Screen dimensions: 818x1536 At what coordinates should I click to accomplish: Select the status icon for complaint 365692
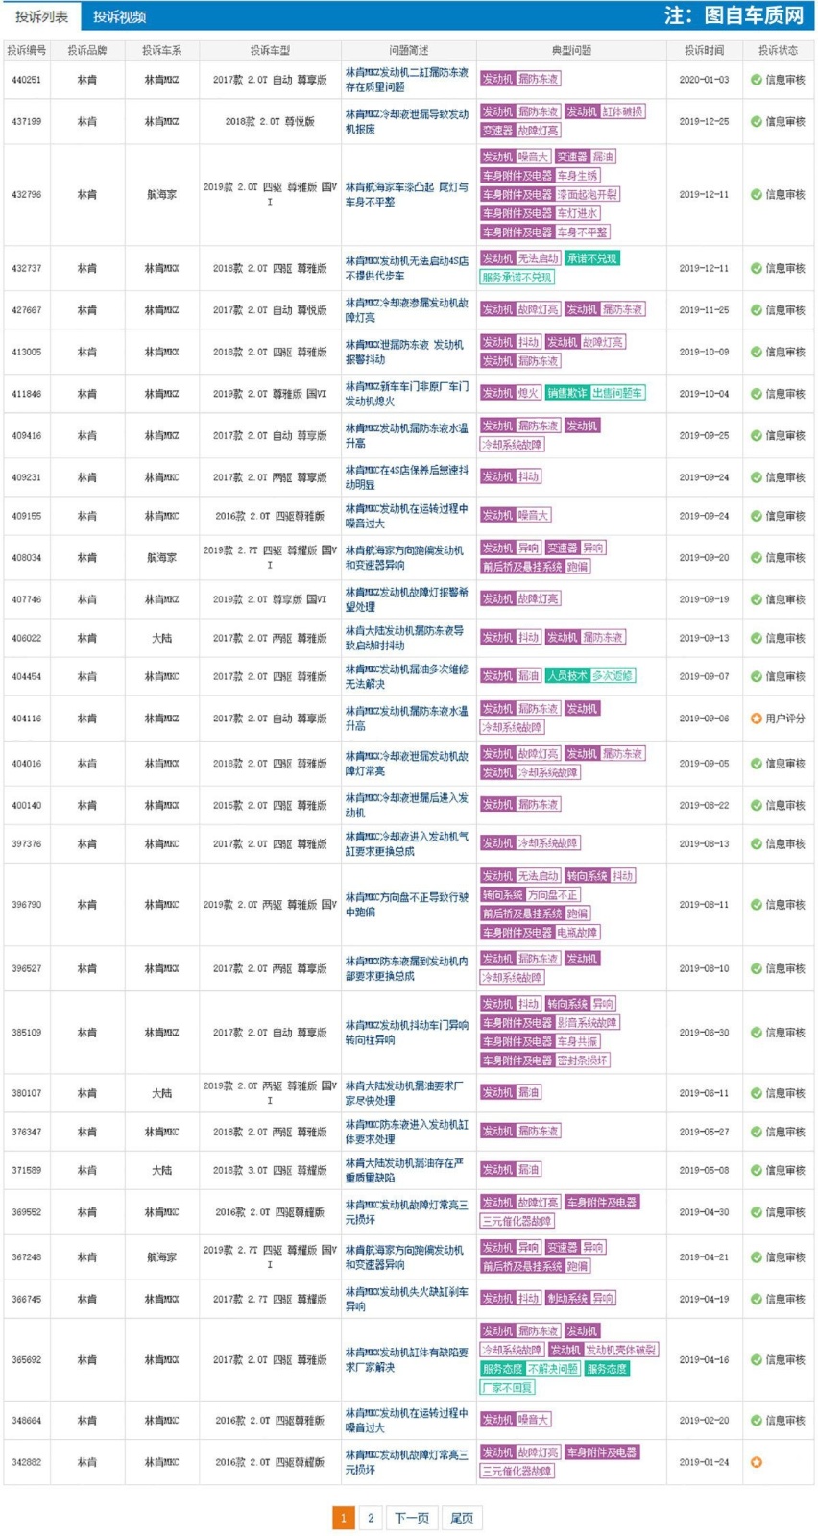pos(757,1360)
